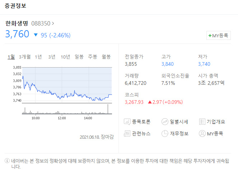Click the 외국인소진율 value 7.51%
The height and width of the screenshot is (175, 238).
coord(168,83)
